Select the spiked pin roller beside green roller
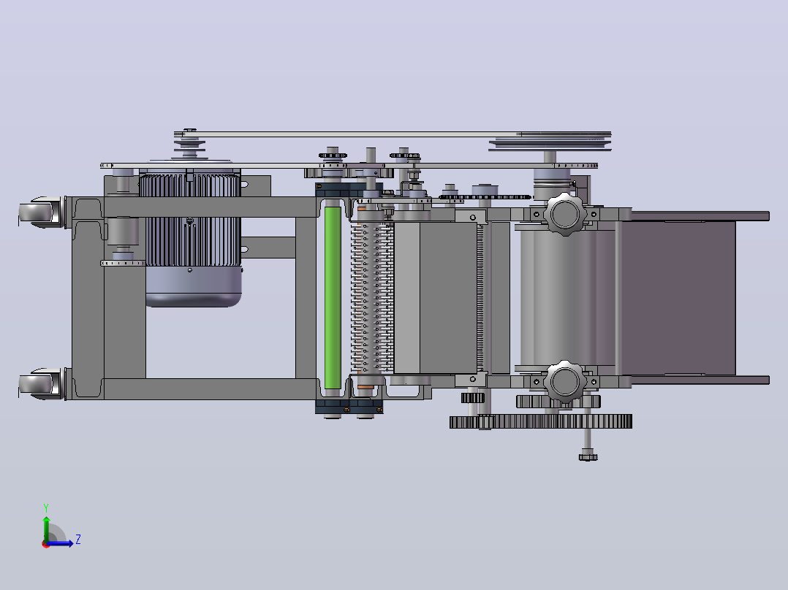Screen dimensions: 788x590 pyautogui.click(x=372, y=298)
